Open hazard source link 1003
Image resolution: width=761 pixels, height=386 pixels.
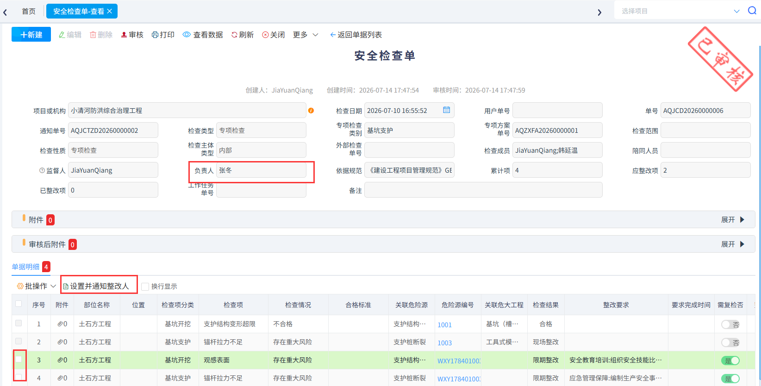click(444, 343)
